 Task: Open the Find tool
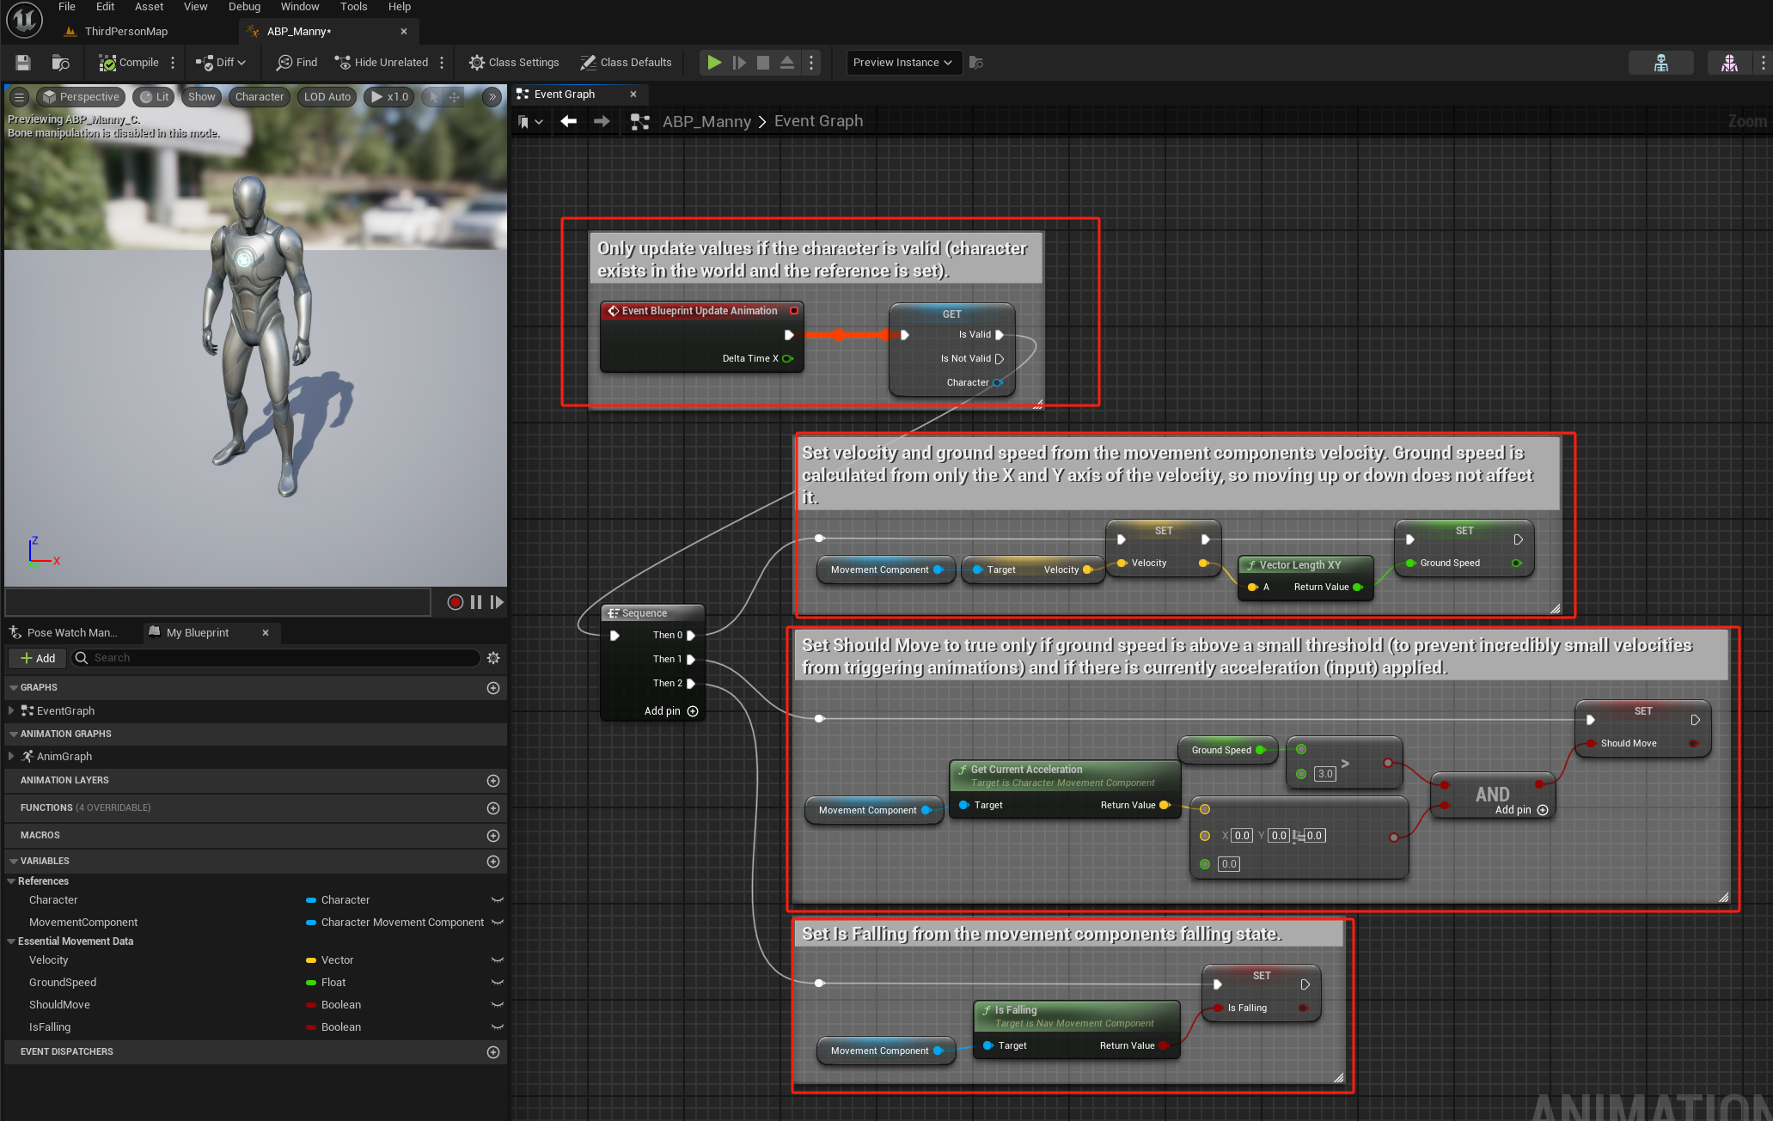(x=297, y=63)
